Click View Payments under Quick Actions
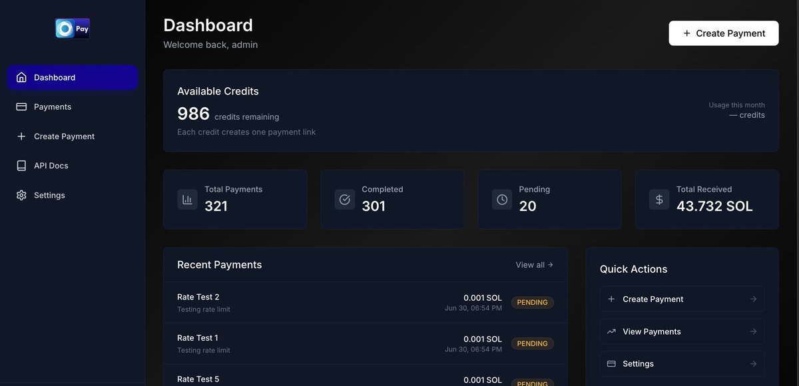Screen dimensions: 799x386 coord(682,331)
